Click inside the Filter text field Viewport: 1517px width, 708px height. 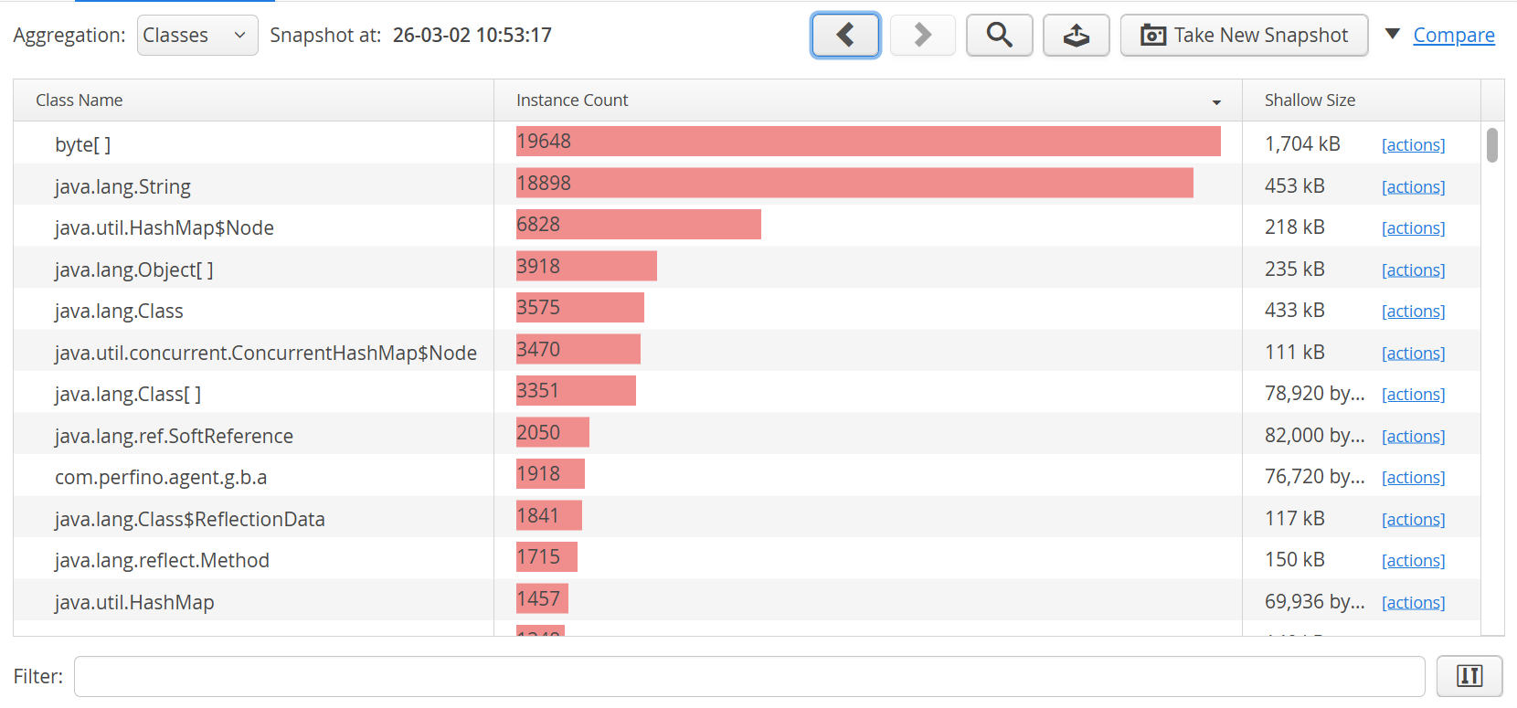(748, 676)
